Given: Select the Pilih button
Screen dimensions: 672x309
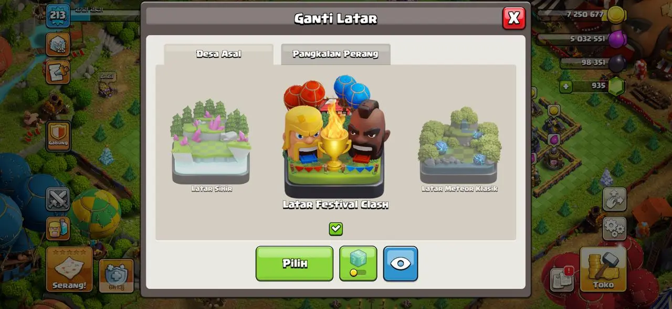Looking at the screenshot, I should 295,263.
